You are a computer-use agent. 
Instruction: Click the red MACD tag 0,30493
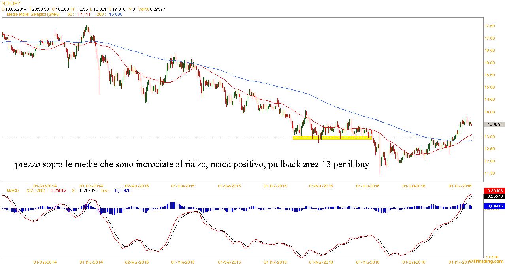click(x=494, y=191)
